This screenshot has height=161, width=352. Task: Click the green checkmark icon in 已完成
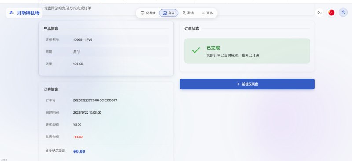196,50
